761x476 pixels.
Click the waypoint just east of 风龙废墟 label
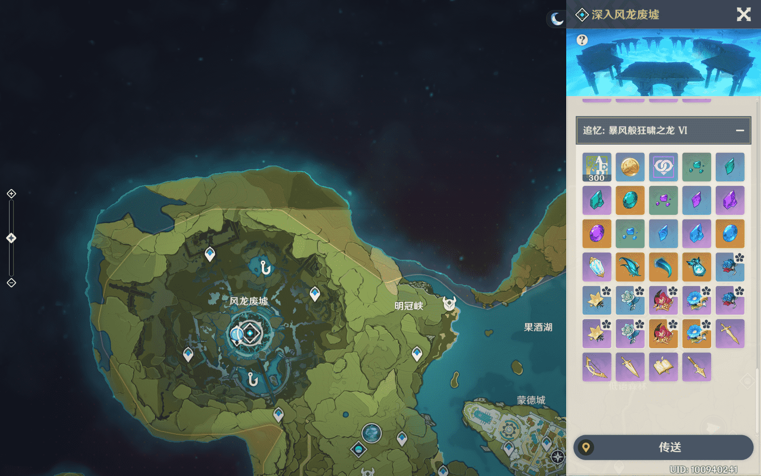(x=315, y=294)
